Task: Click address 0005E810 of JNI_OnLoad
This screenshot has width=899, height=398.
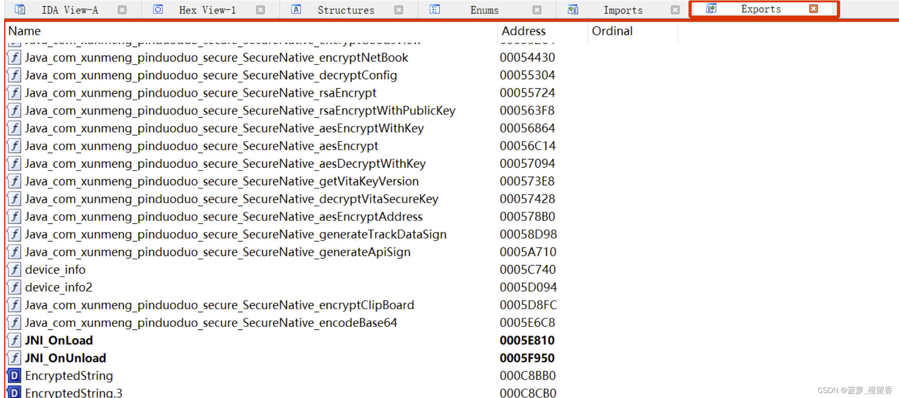Action: tap(527, 341)
